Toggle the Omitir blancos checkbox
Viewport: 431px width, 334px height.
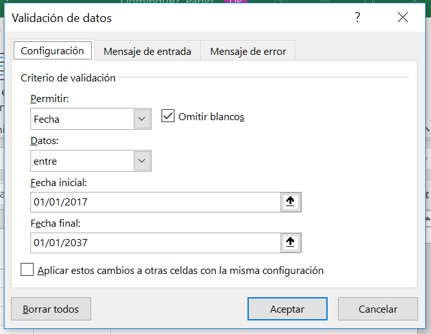click(168, 116)
